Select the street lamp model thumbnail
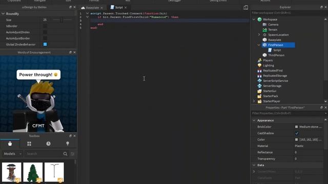The image size is (328, 184). click(x=54, y=172)
